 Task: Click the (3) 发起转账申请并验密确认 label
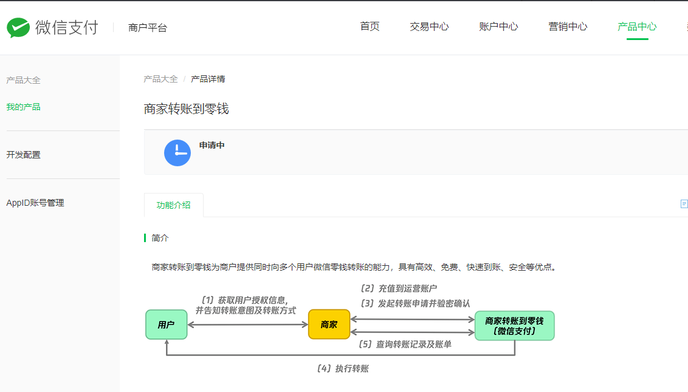(x=415, y=303)
